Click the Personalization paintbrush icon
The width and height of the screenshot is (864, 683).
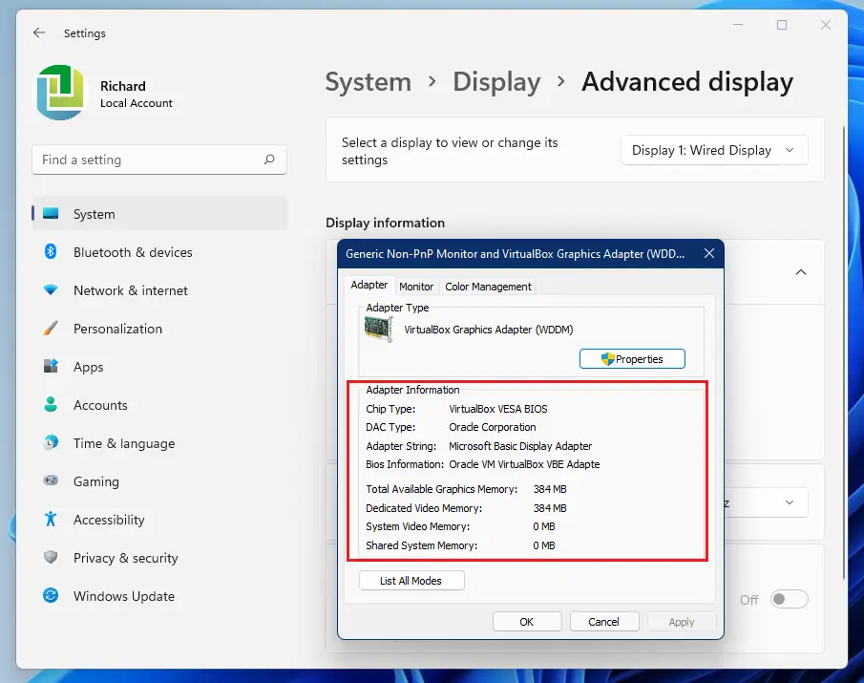pyautogui.click(x=51, y=329)
